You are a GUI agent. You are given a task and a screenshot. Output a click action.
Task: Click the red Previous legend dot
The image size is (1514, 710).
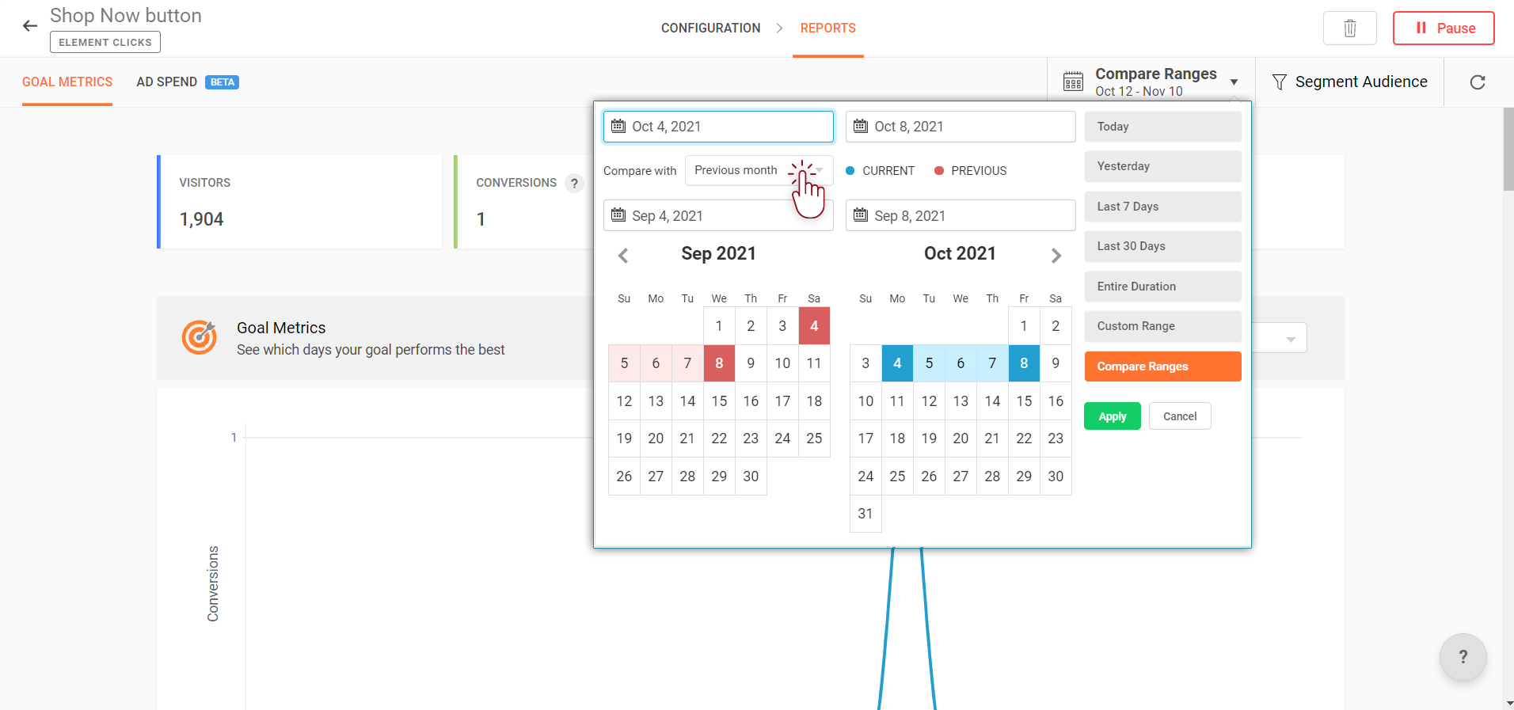(x=939, y=171)
